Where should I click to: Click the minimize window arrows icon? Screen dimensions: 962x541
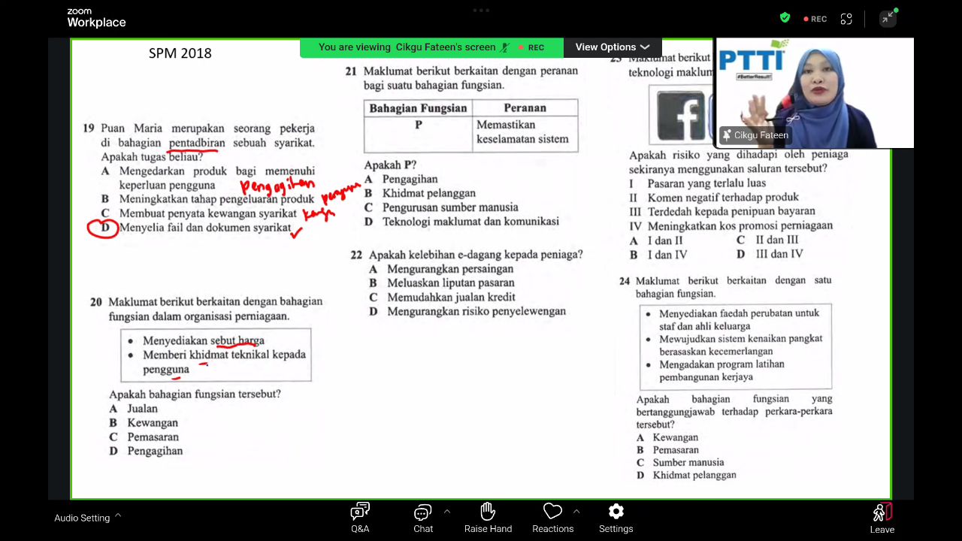point(888,18)
